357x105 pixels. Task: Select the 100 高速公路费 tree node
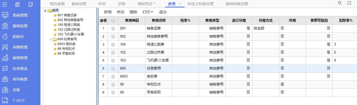click(69, 25)
